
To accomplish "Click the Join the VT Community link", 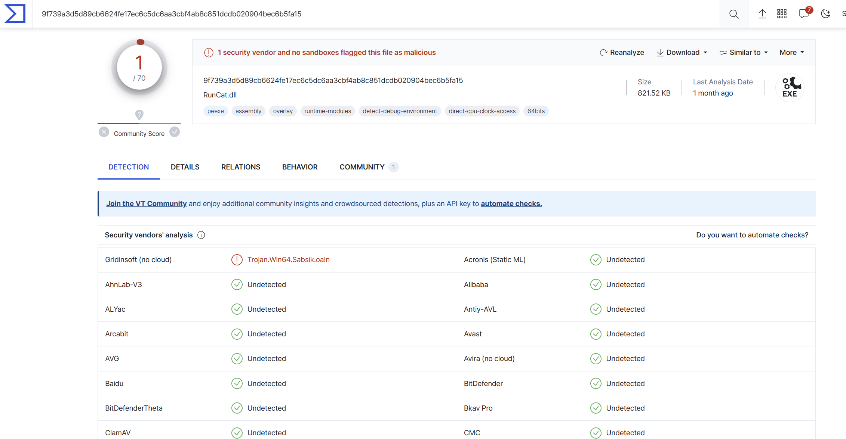I will (x=146, y=203).
